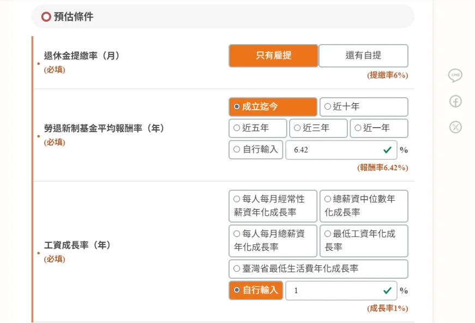The image size is (475, 323).
Task: Select the 近十年 return rate option
Action: click(364, 107)
